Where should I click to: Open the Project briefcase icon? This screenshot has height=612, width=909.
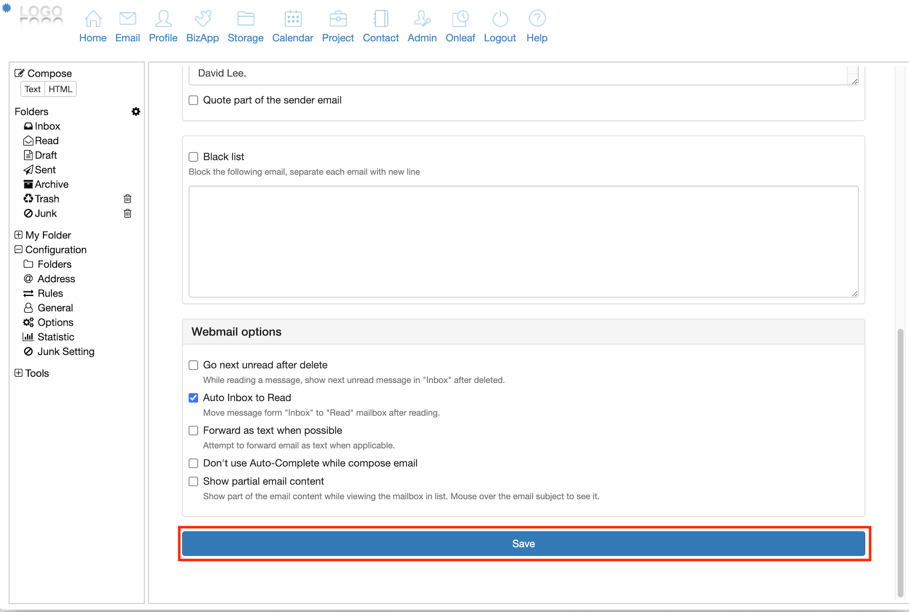coord(338,19)
